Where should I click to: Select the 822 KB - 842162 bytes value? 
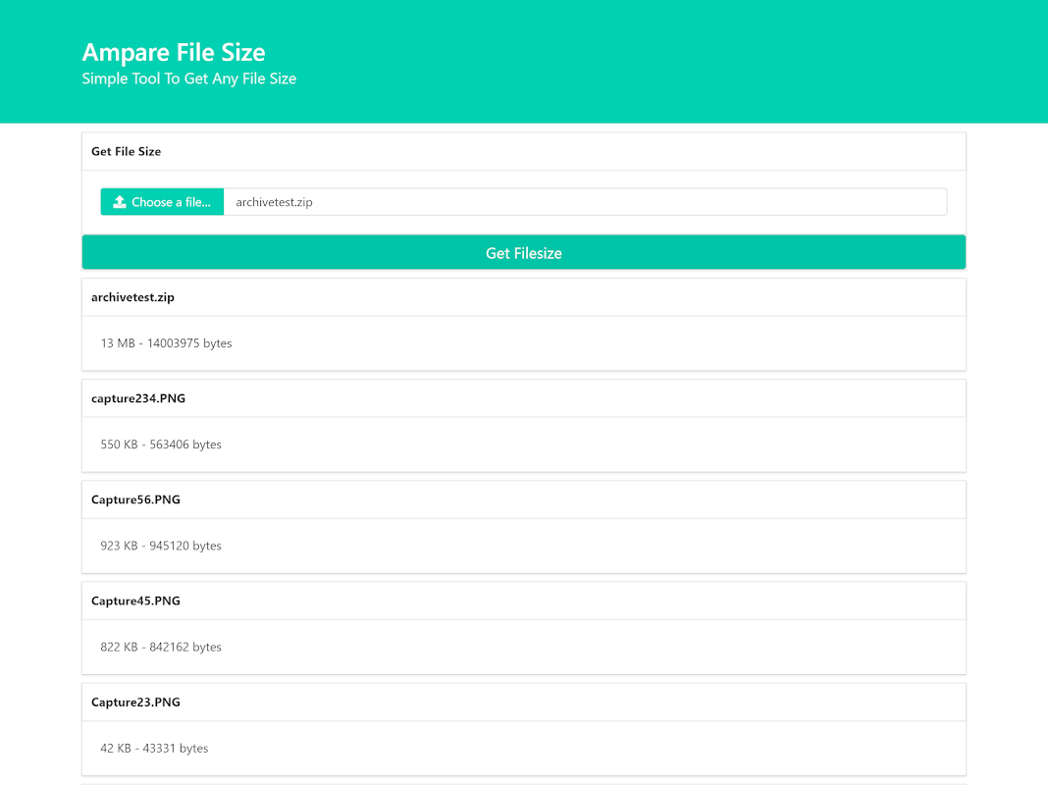tap(161, 647)
